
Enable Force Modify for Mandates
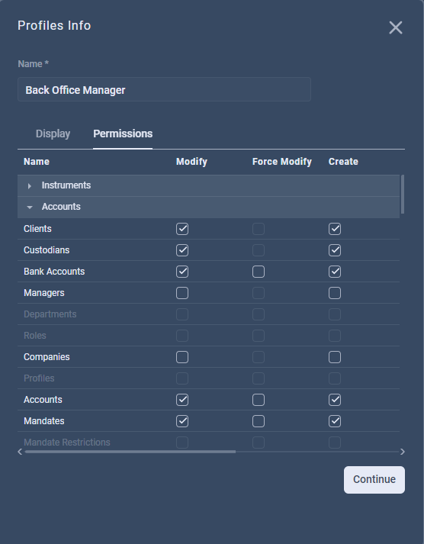[x=259, y=421]
